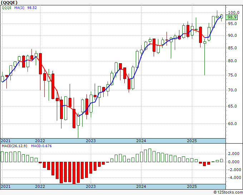Screen dimensions: 243x195
Task: Click 2024 on the price chart time axis
Action: pos(141,141)
